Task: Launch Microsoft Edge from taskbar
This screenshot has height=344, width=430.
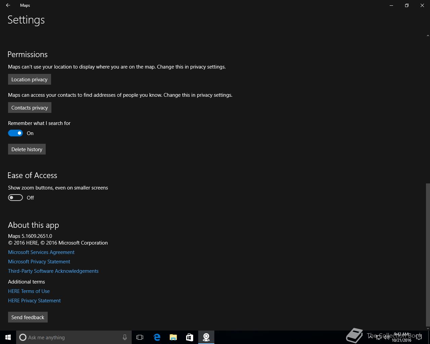Action: (157, 337)
